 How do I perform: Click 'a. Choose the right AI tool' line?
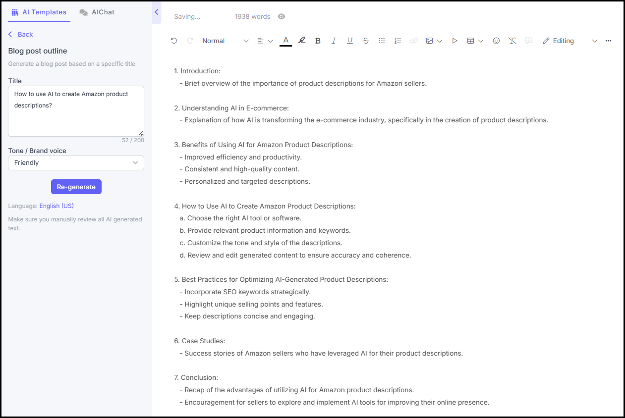tap(240, 218)
